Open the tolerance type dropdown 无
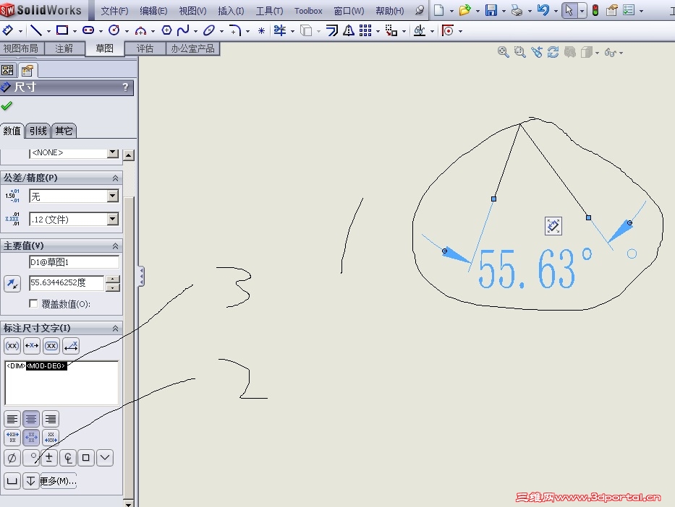The width and height of the screenshot is (675, 507). (x=113, y=196)
